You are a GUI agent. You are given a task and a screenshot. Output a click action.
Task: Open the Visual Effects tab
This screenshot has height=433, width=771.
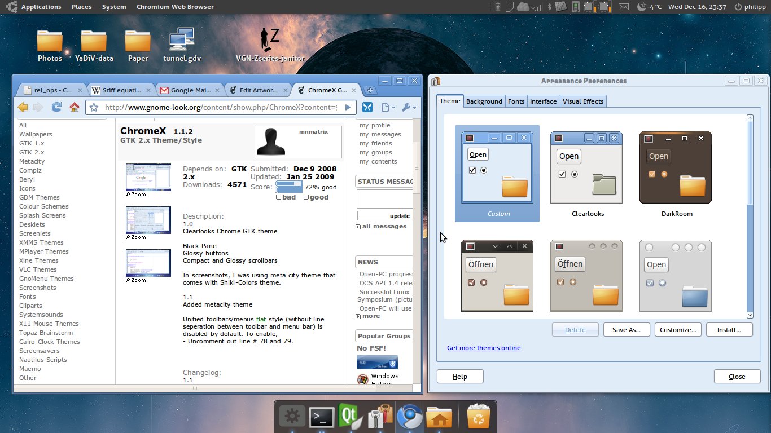[583, 101]
